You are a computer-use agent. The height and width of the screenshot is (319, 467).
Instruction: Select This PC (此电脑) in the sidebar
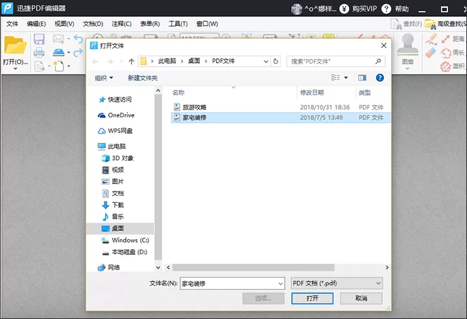pyautogui.click(x=112, y=147)
